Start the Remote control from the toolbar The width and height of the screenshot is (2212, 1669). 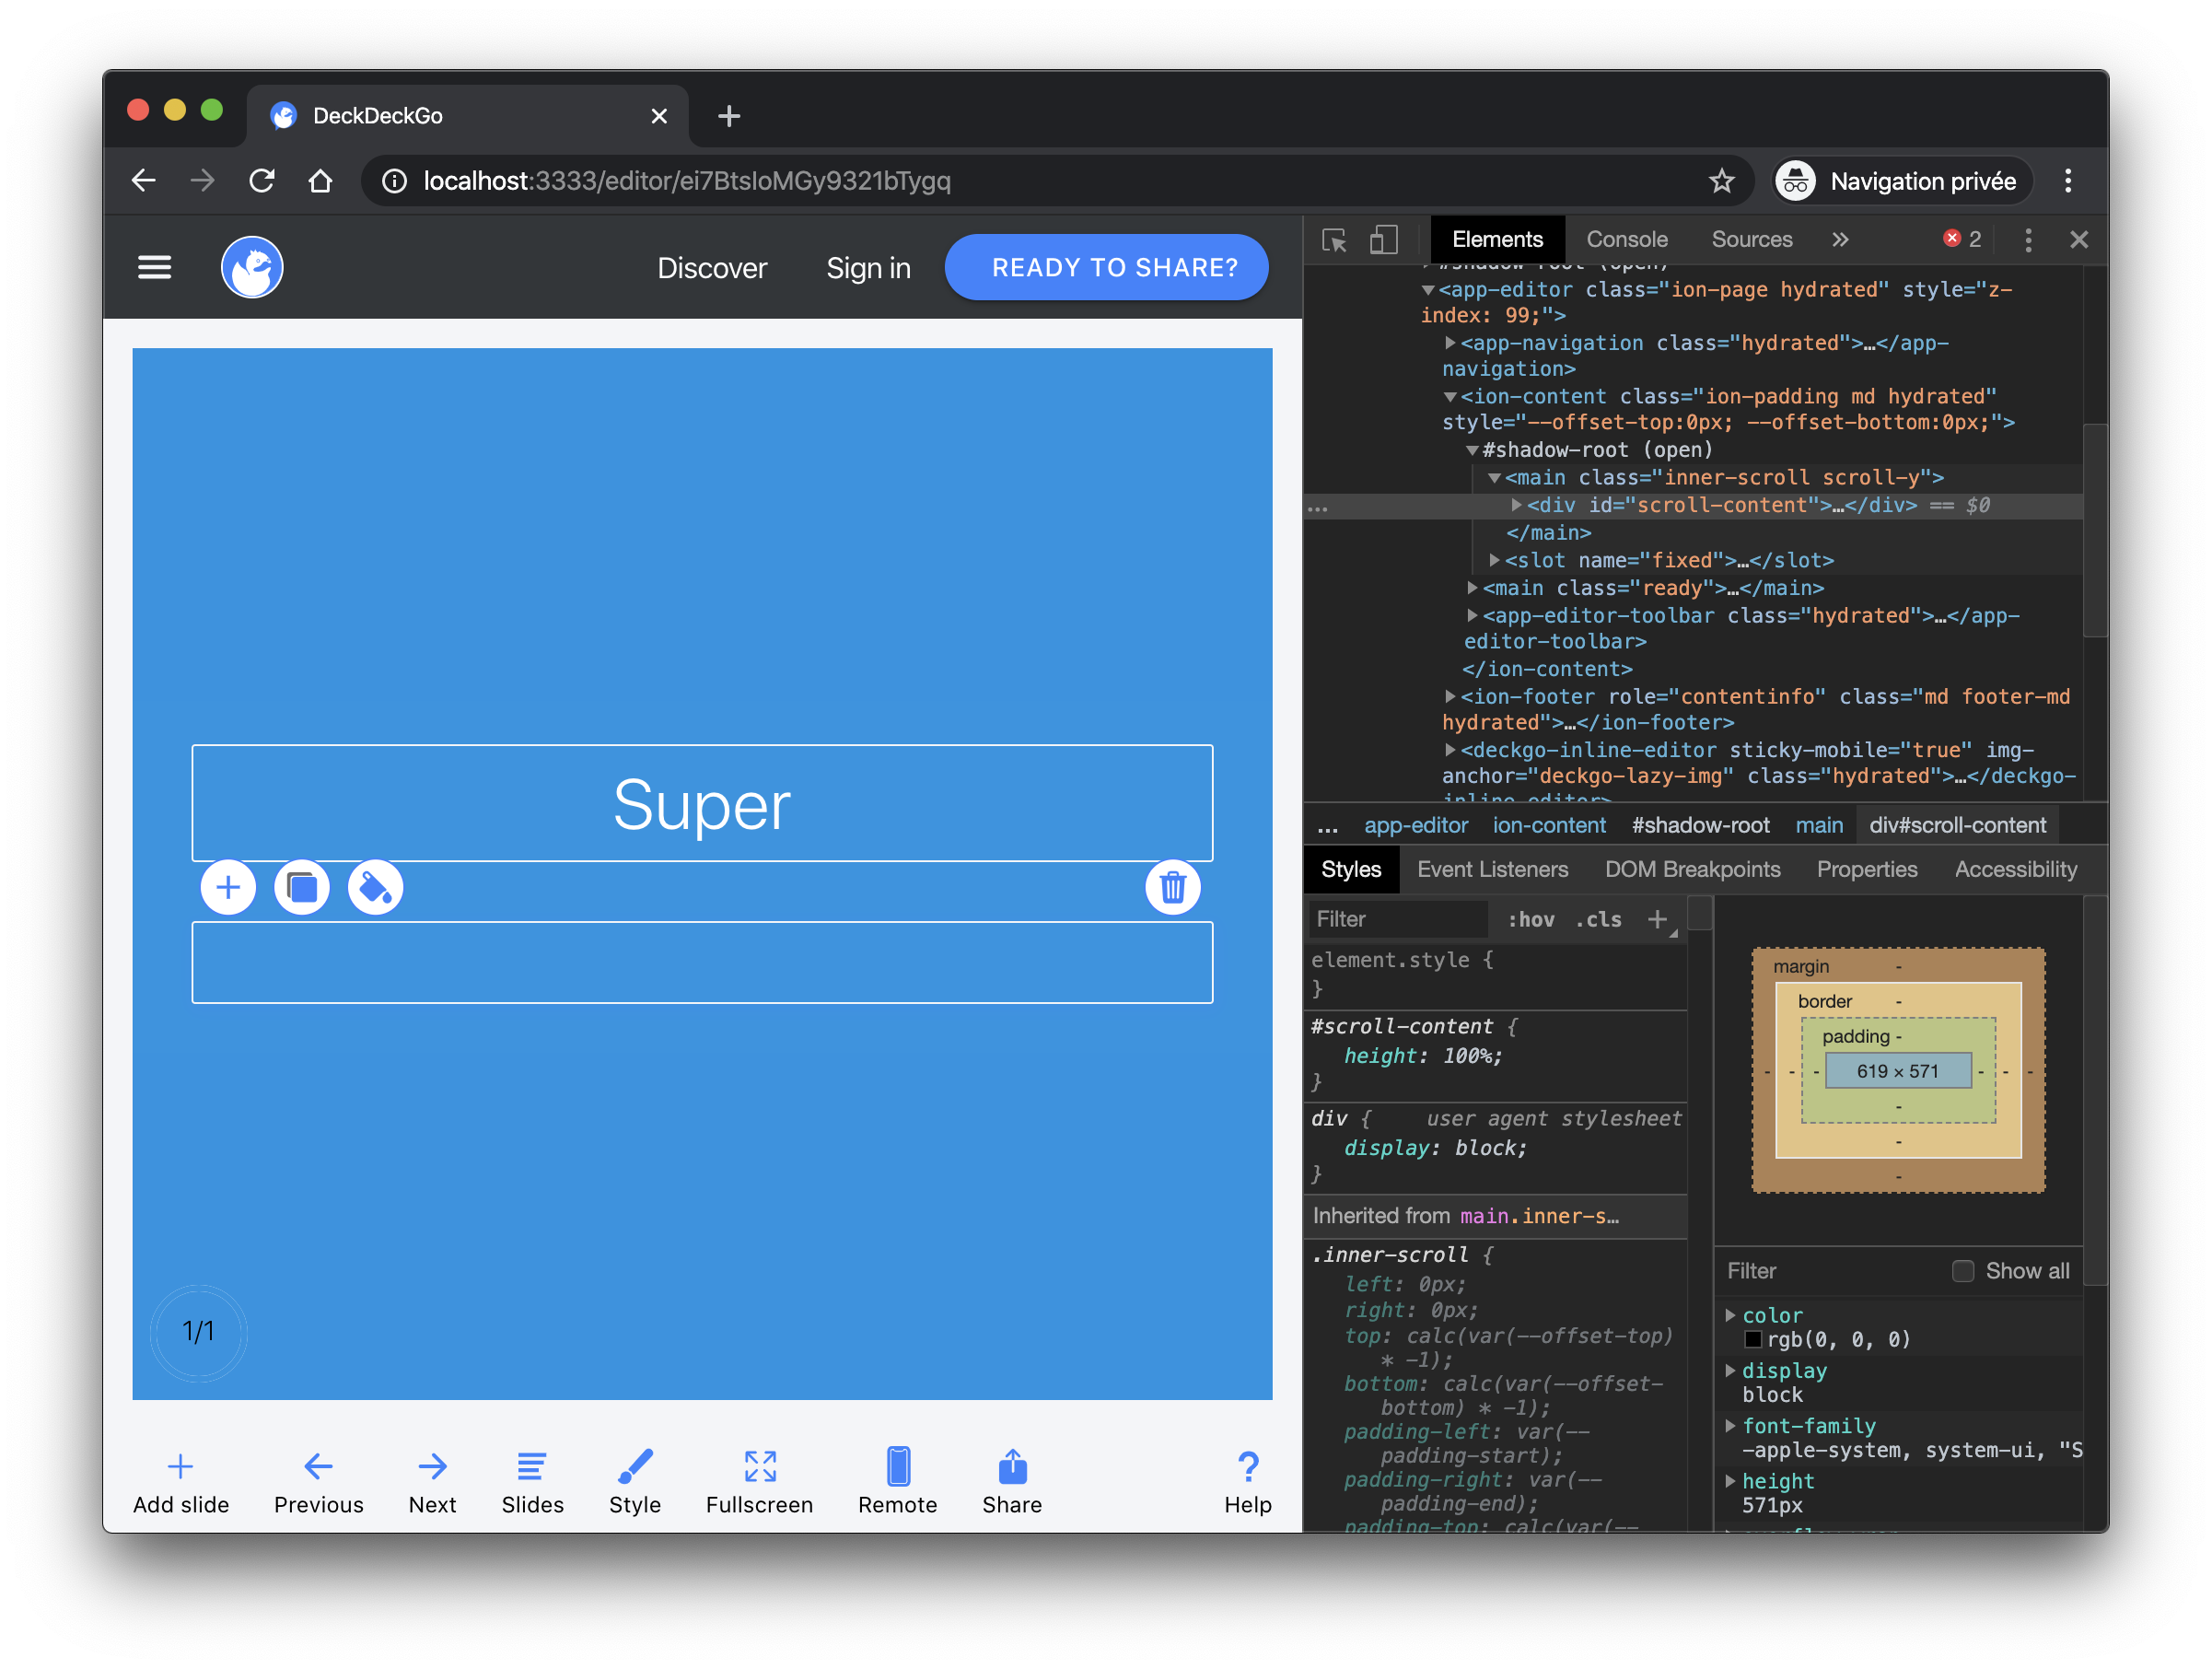coord(897,1483)
